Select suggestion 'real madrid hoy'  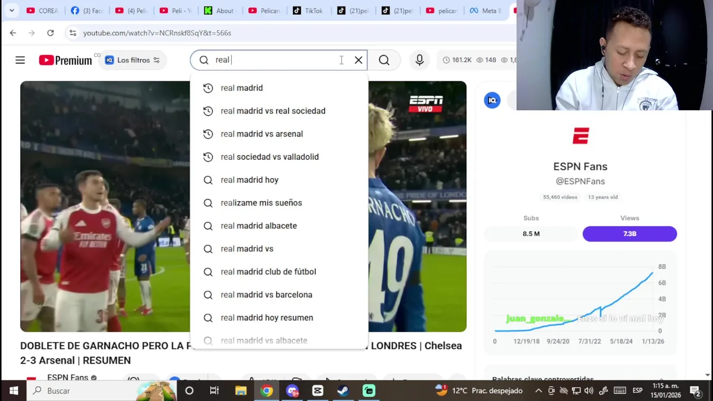pyautogui.click(x=279, y=180)
